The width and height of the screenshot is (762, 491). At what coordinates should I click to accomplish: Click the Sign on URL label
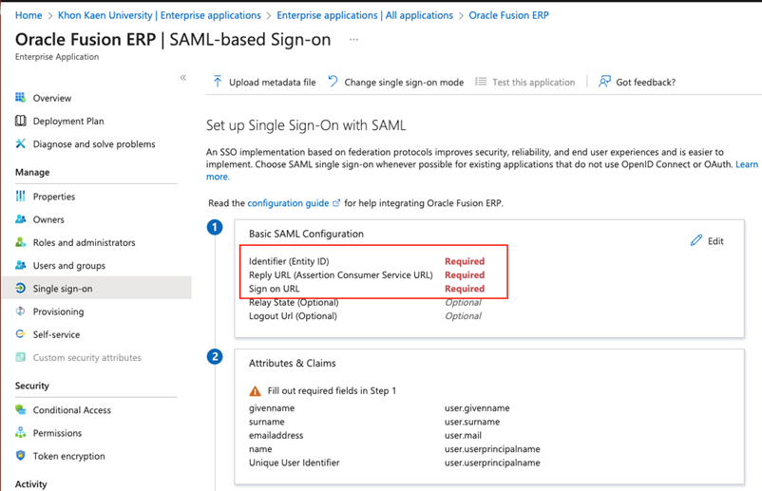(x=274, y=289)
